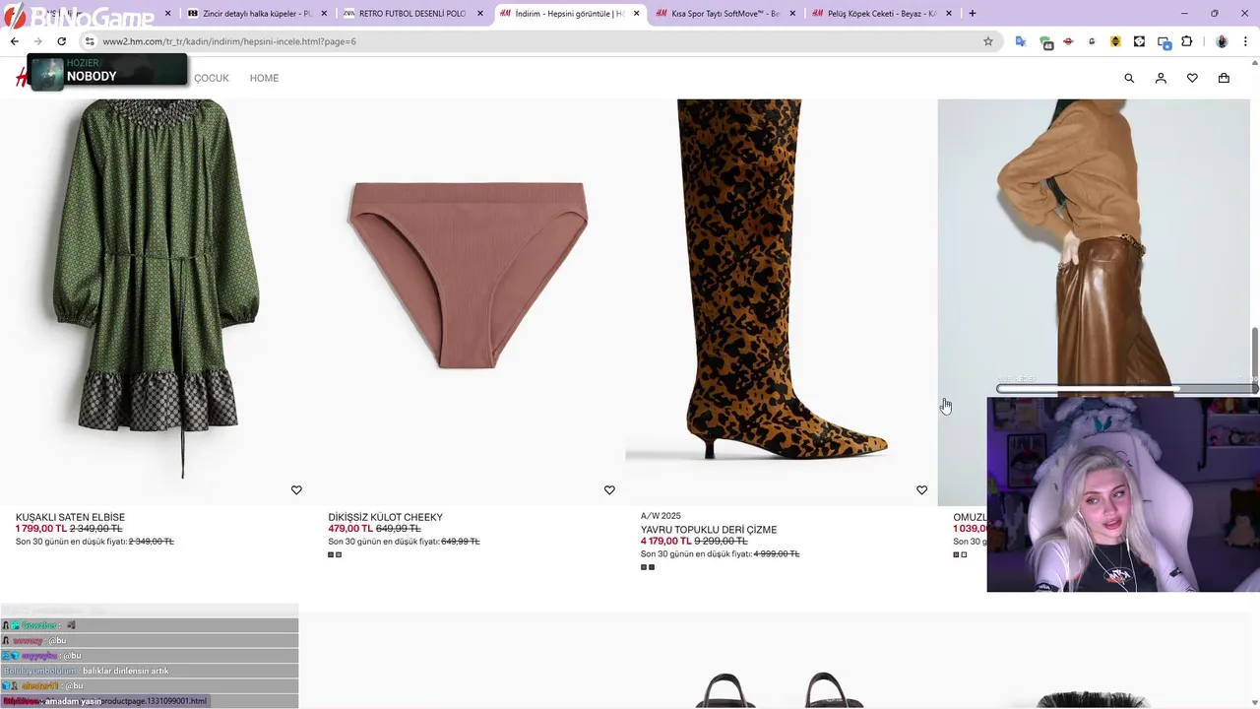The height and width of the screenshot is (709, 1260).
Task: Open the shopping bag icon
Action: coord(1224,78)
